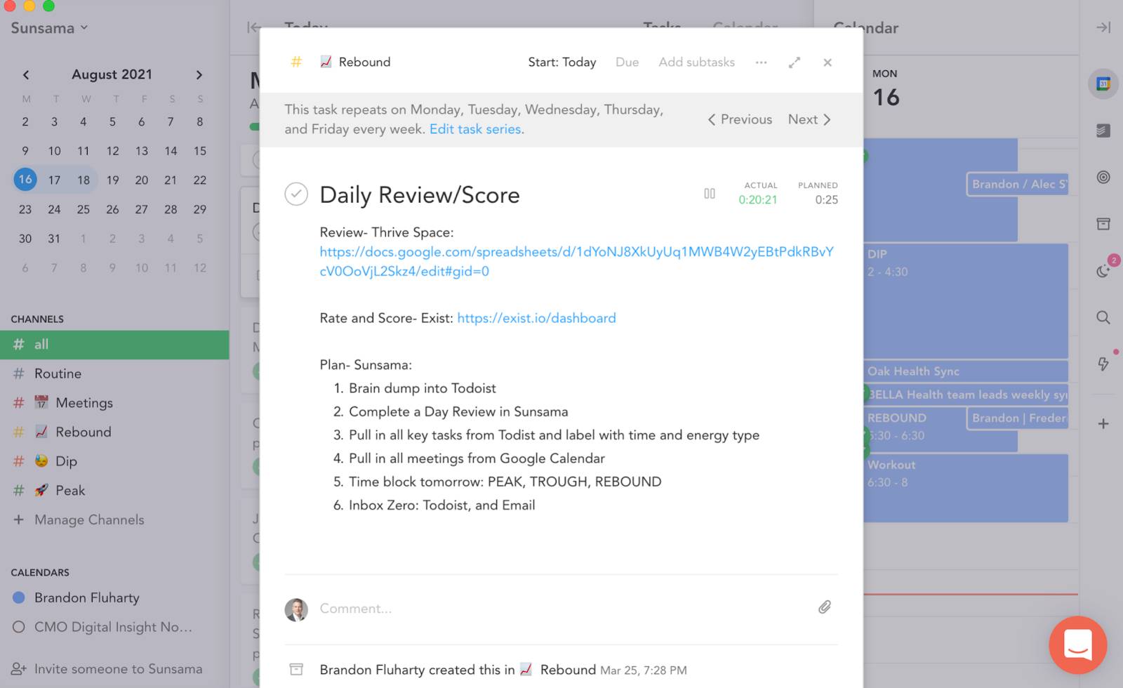The width and height of the screenshot is (1123, 688).
Task: Open search from right rail
Action: coord(1103,317)
